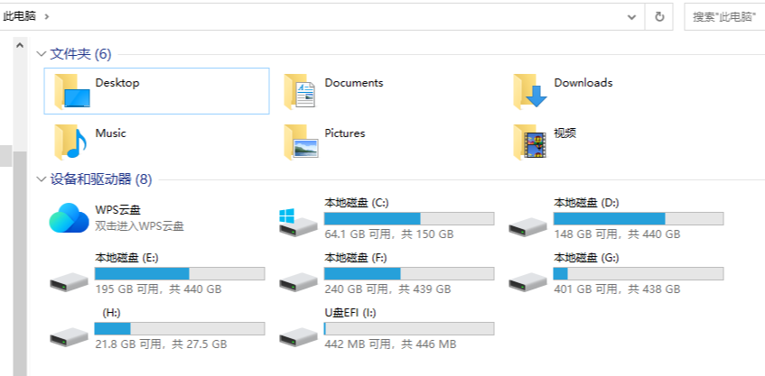Click the F: drive usage bar
Viewport: 765px width, 376px height.
click(409, 273)
